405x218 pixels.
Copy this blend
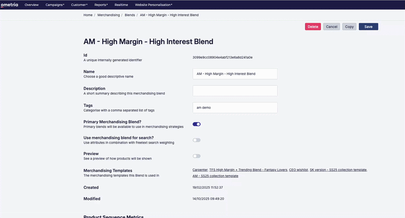(349, 27)
